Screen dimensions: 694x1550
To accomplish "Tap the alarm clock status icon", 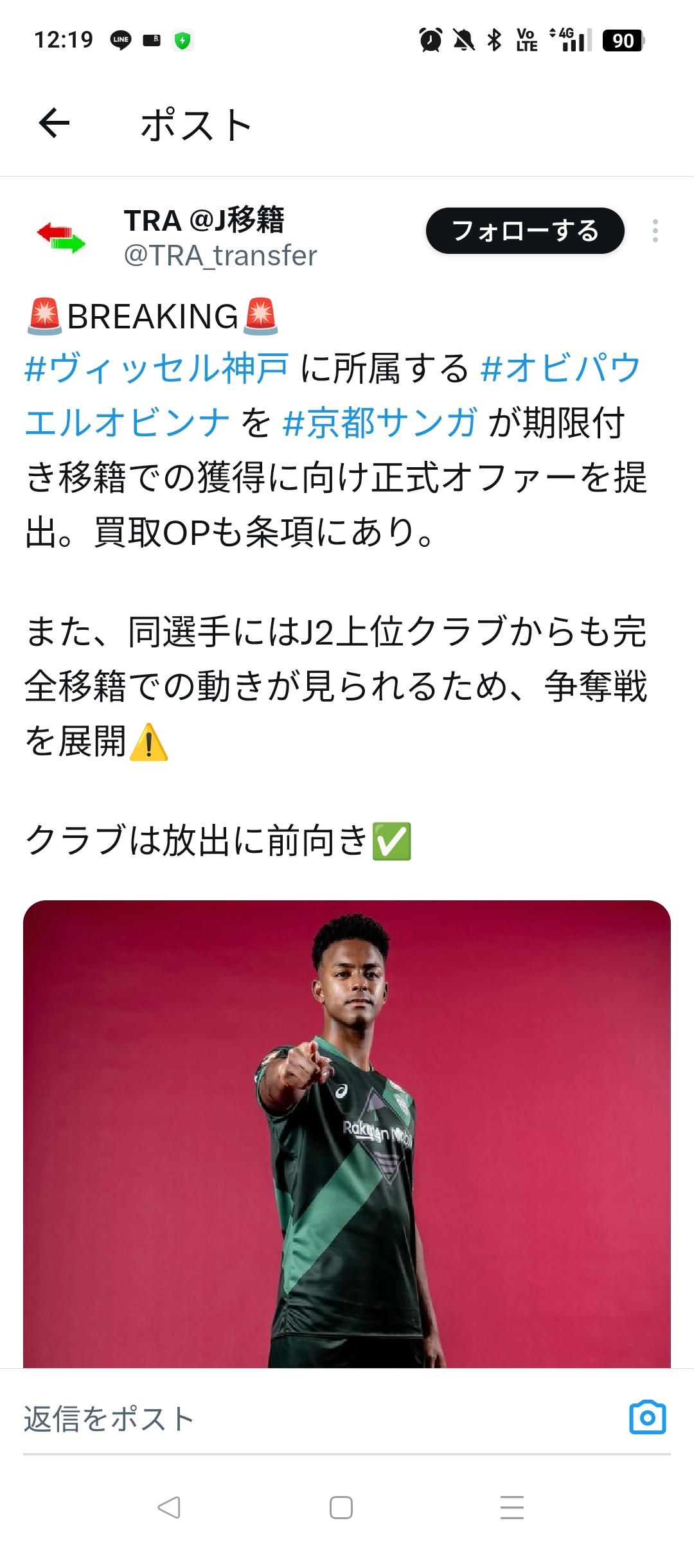I will 431,40.
